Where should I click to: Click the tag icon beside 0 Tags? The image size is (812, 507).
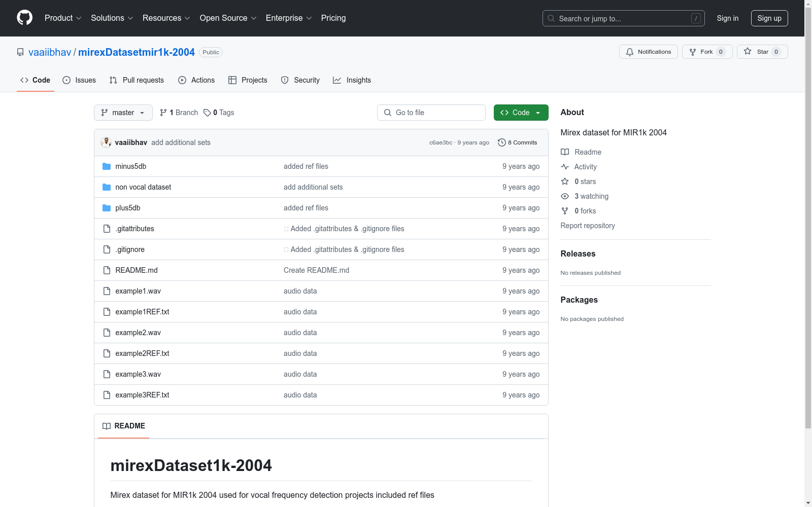207,113
